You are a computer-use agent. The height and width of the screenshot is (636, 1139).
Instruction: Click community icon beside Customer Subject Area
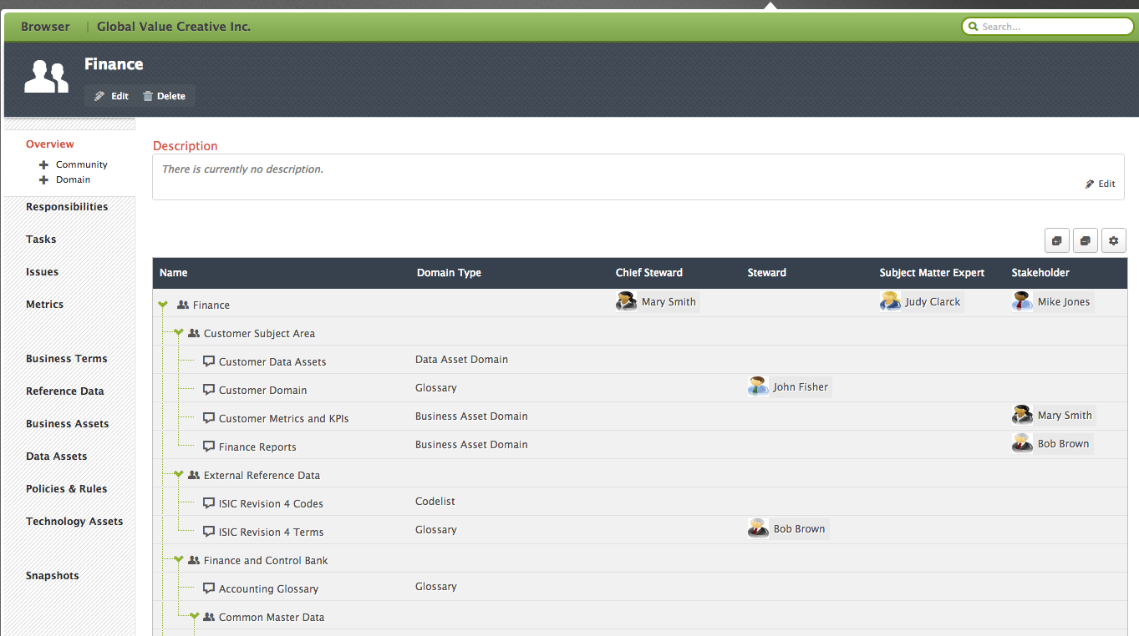(x=194, y=333)
